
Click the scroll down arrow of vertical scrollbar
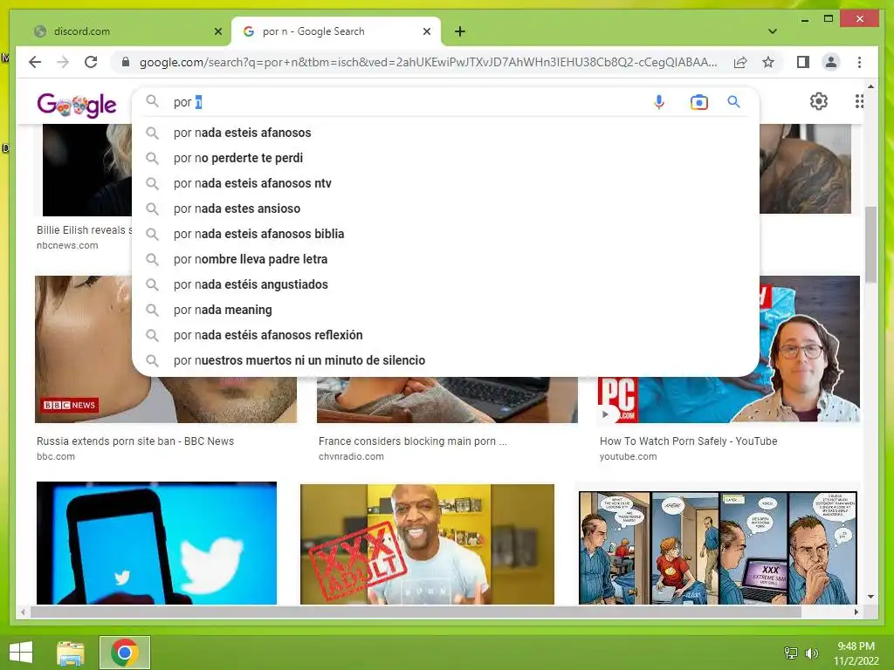[x=870, y=597]
